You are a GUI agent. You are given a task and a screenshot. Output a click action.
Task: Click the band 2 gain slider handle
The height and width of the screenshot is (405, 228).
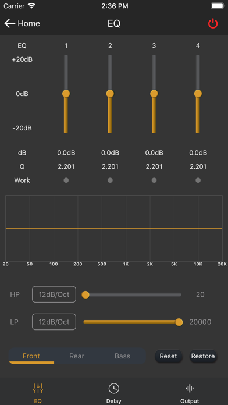(110, 94)
